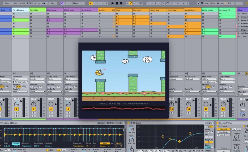Adjust track 3 pan knob
248x152 pixels.
click(34, 104)
